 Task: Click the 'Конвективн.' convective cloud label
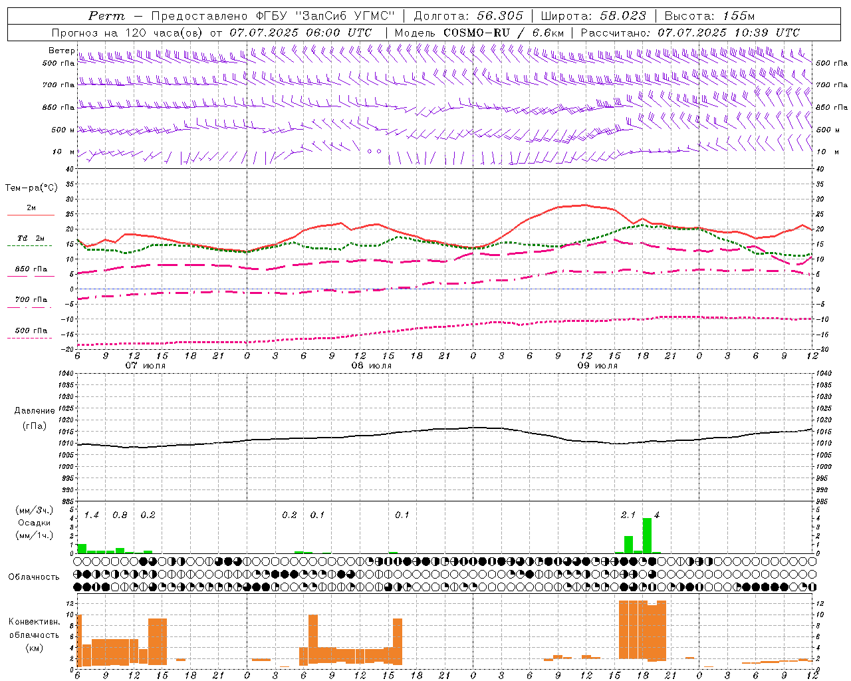pyautogui.click(x=34, y=622)
